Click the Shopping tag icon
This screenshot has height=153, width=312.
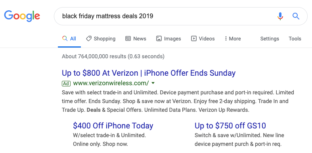coord(89,38)
